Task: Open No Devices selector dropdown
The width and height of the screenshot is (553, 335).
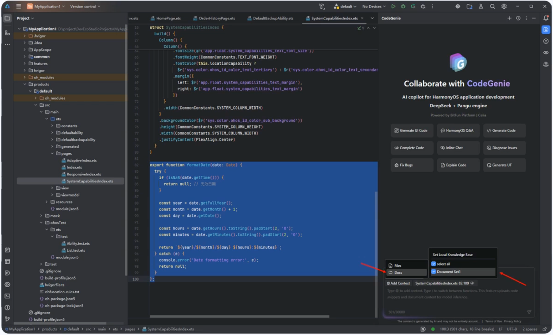Action: [374, 6]
